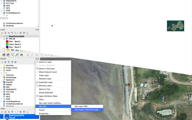Click the Red Band_1 color swatch

tap(7, 41)
